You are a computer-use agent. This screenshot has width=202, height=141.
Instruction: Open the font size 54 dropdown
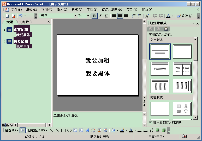pyautogui.click(x=88, y=16)
